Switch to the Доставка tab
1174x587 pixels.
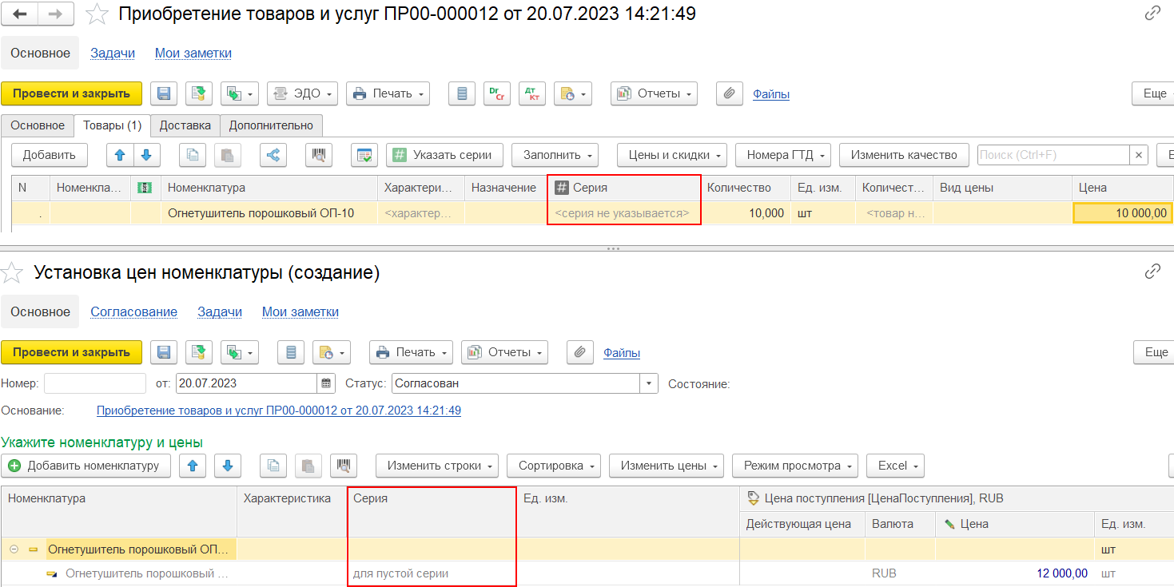pyautogui.click(x=185, y=125)
